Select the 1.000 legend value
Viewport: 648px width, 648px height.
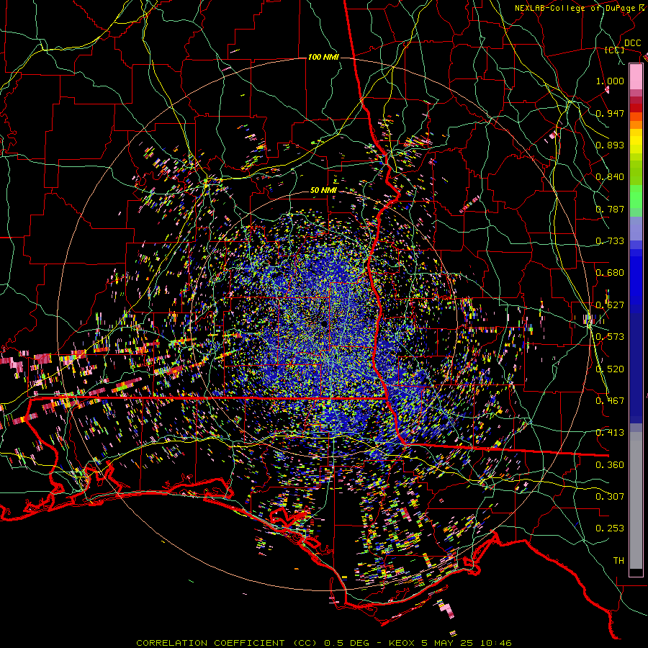click(x=610, y=81)
